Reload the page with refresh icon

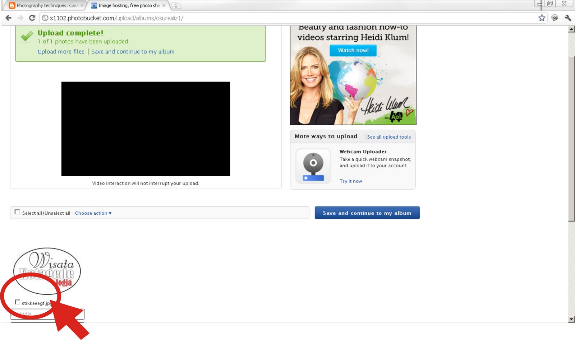pos(32,18)
